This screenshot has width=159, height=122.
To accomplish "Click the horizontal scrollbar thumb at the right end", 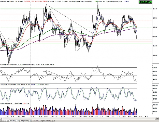I will click(x=156, y=118).
